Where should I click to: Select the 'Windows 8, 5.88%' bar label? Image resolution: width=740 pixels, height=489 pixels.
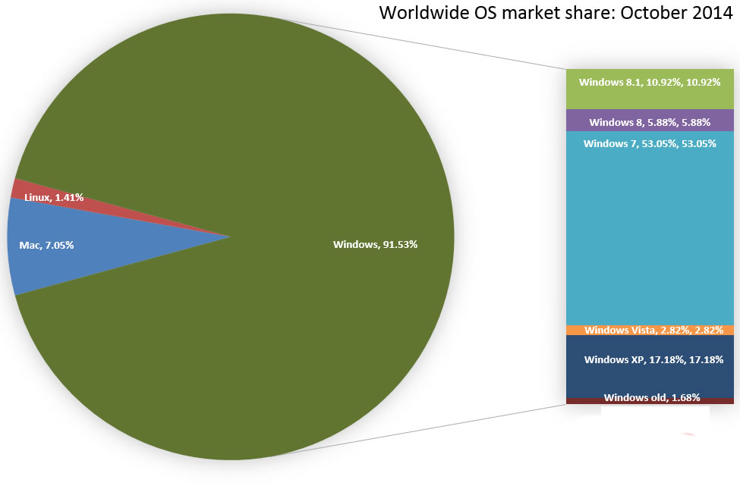click(x=650, y=123)
